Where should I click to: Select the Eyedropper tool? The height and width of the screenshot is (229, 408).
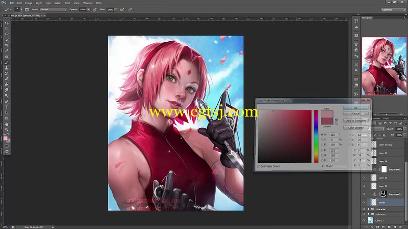[7, 51]
